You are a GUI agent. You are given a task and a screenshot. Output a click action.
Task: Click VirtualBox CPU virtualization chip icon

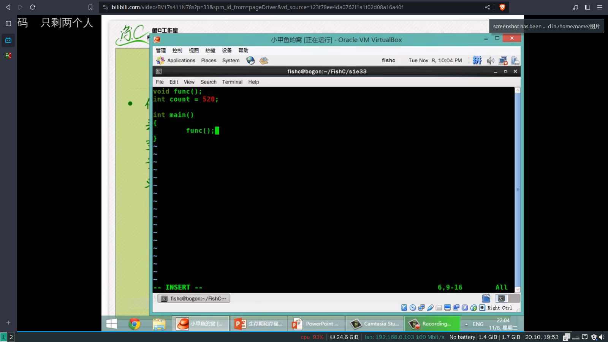465,308
